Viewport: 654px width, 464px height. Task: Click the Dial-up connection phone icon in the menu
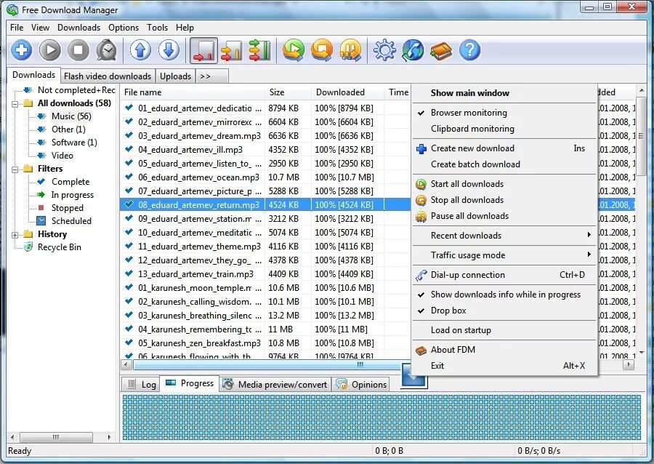point(421,275)
